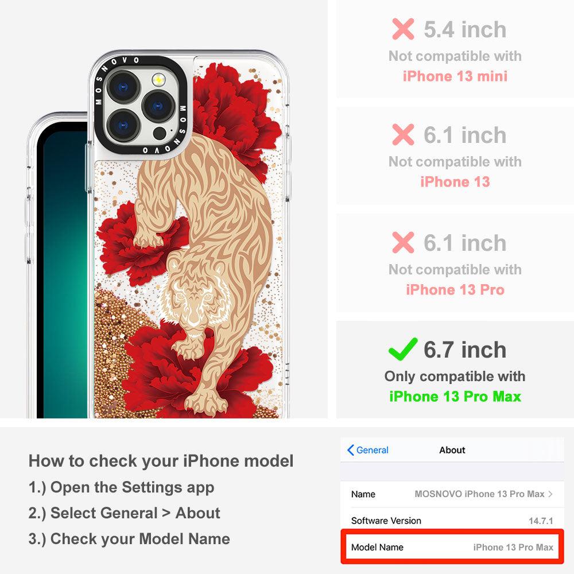Click the green iPhone 13 Pro Max text

[455, 397]
